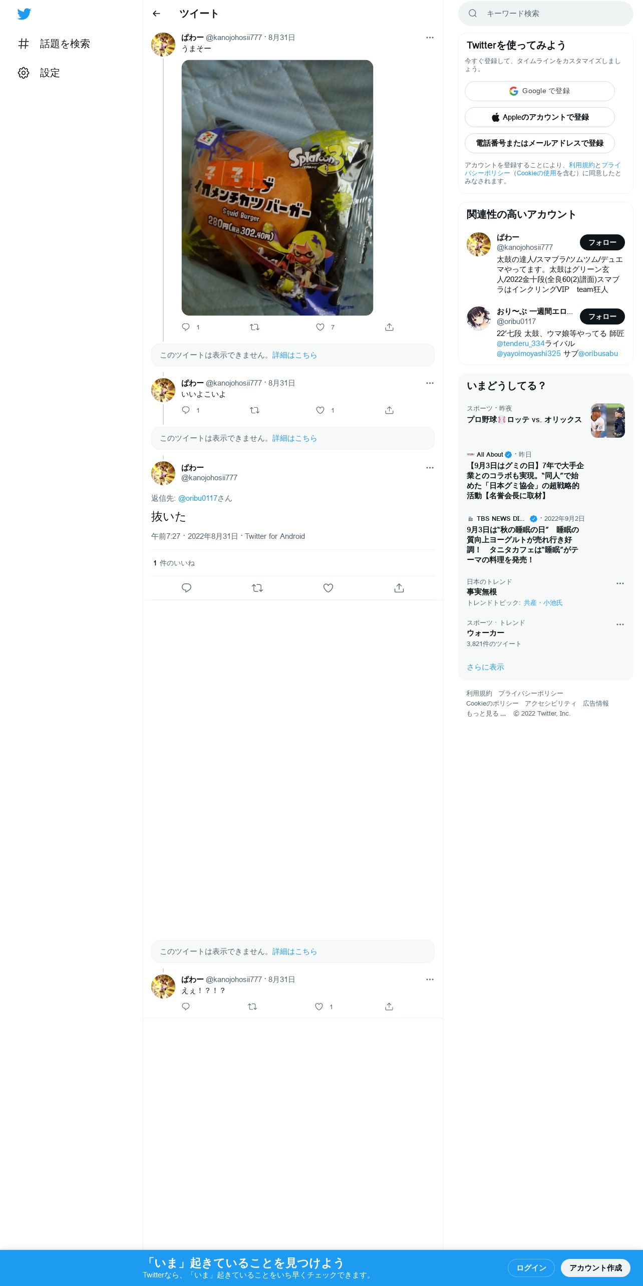Image resolution: width=643 pixels, height=1286 pixels.
Task: Expand もっと見る footer links
Action: (x=486, y=714)
